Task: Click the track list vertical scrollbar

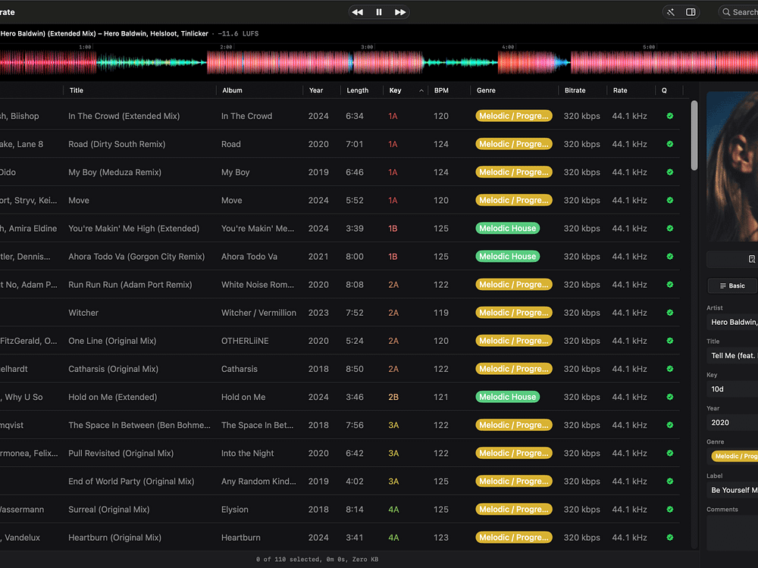Action: tap(694, 136)
